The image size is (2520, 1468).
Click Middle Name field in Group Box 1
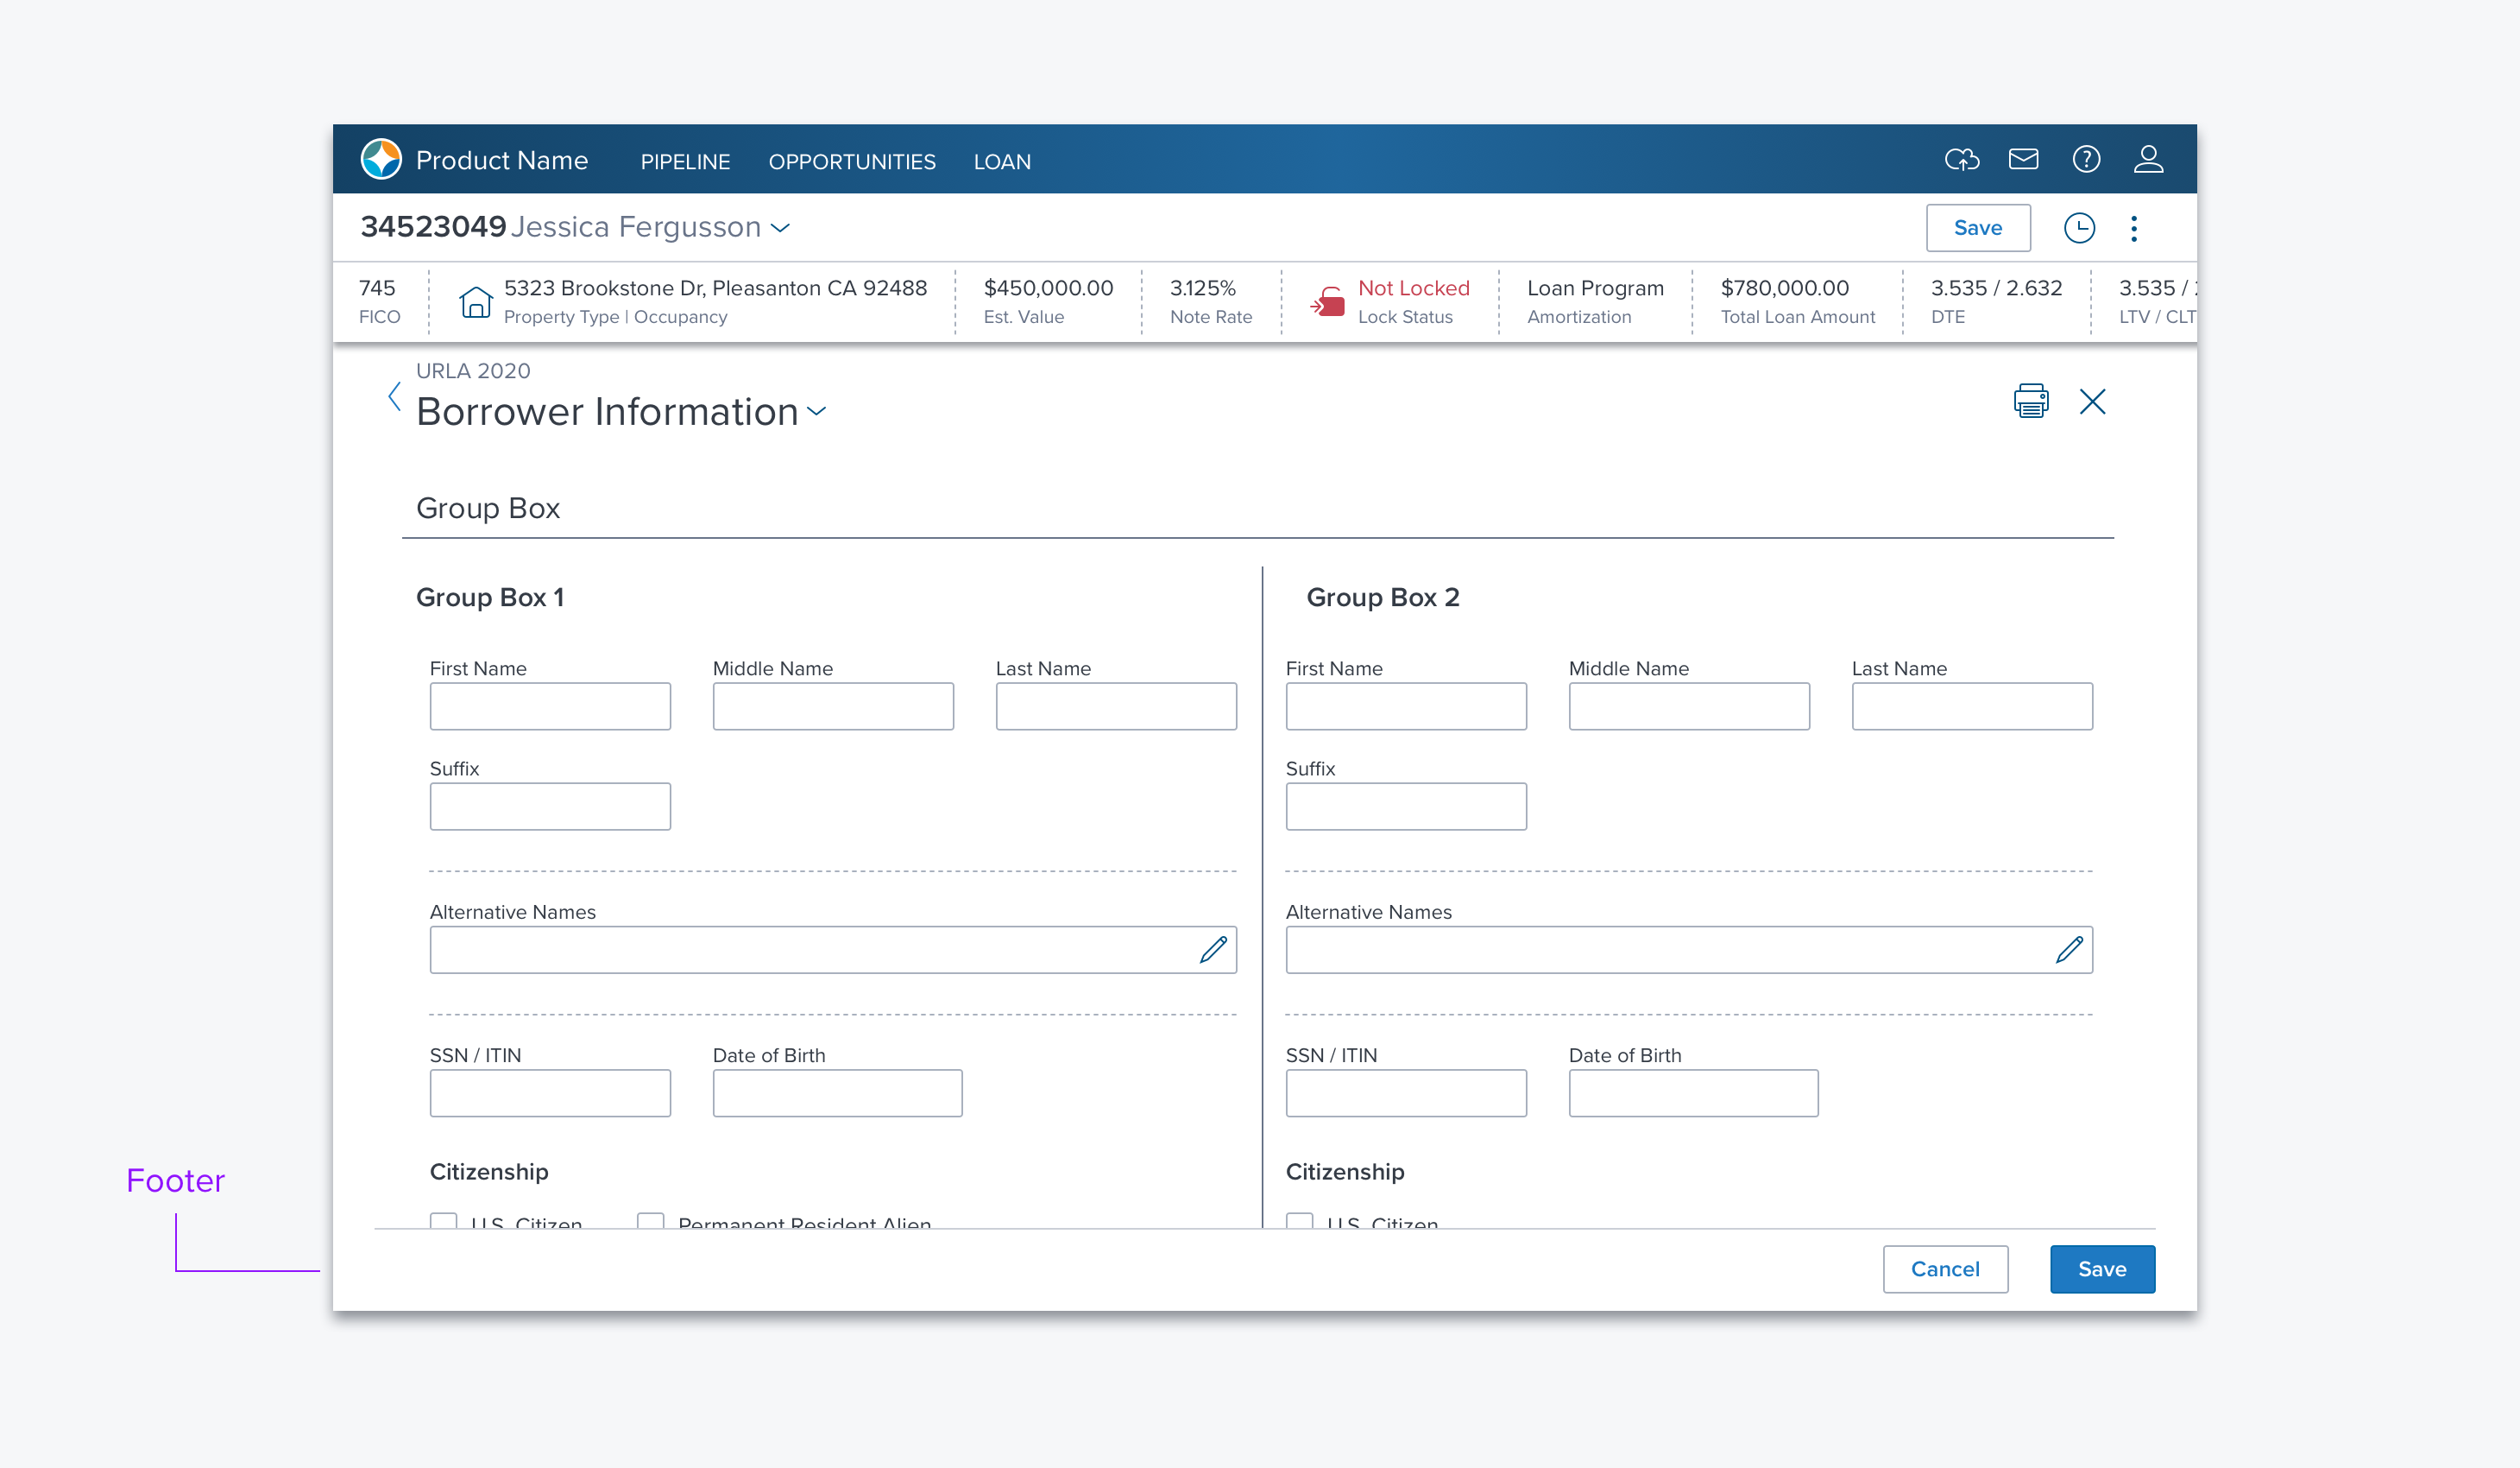click(x=833, y=706)
